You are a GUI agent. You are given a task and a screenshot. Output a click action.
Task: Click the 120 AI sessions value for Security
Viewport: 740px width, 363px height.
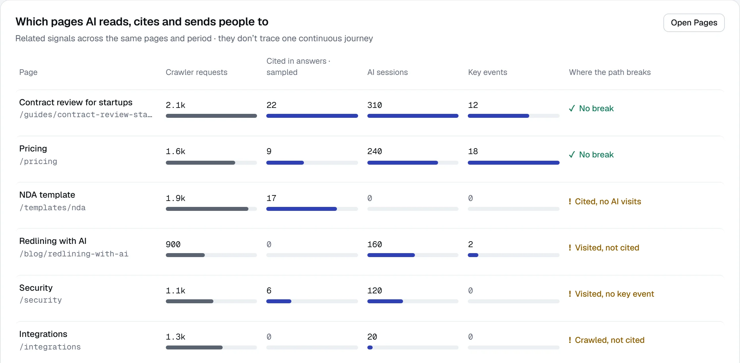(375, 291)
